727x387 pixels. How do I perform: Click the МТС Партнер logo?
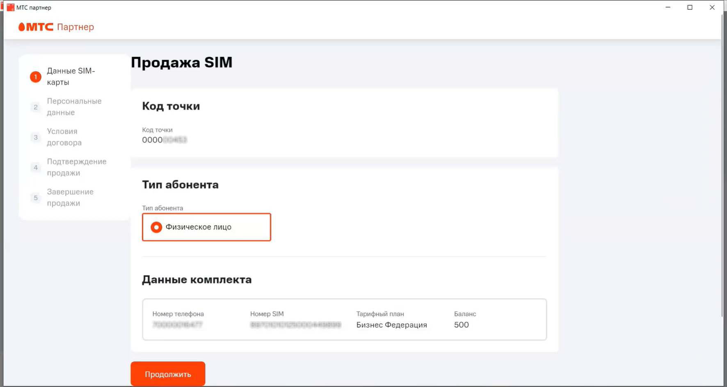click(x=56, y=27)
